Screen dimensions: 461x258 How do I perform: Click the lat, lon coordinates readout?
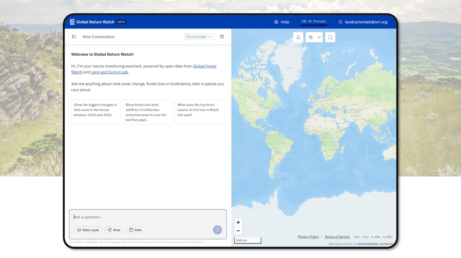pyautogui.click(x=373, y=237)
